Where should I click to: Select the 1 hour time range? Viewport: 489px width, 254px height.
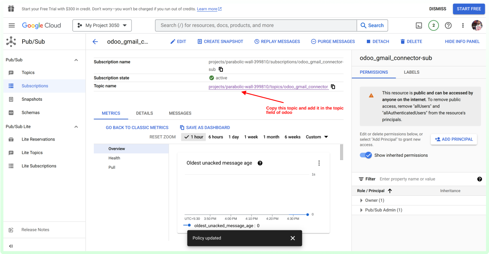point(194,137)
